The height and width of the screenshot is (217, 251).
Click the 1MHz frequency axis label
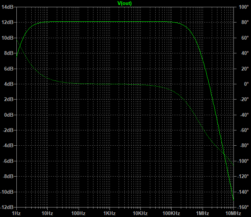click(x=203, y=213)
